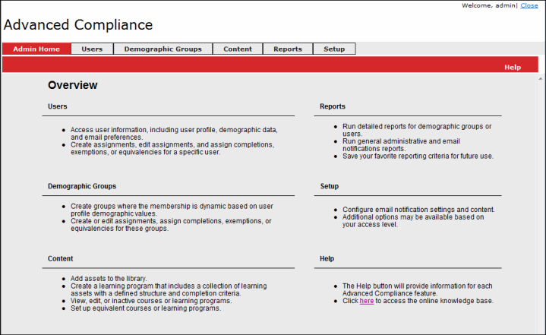This screenshot has height=335, width=546.
Task: Switch to the Users tab
Action: pos(92,49)
